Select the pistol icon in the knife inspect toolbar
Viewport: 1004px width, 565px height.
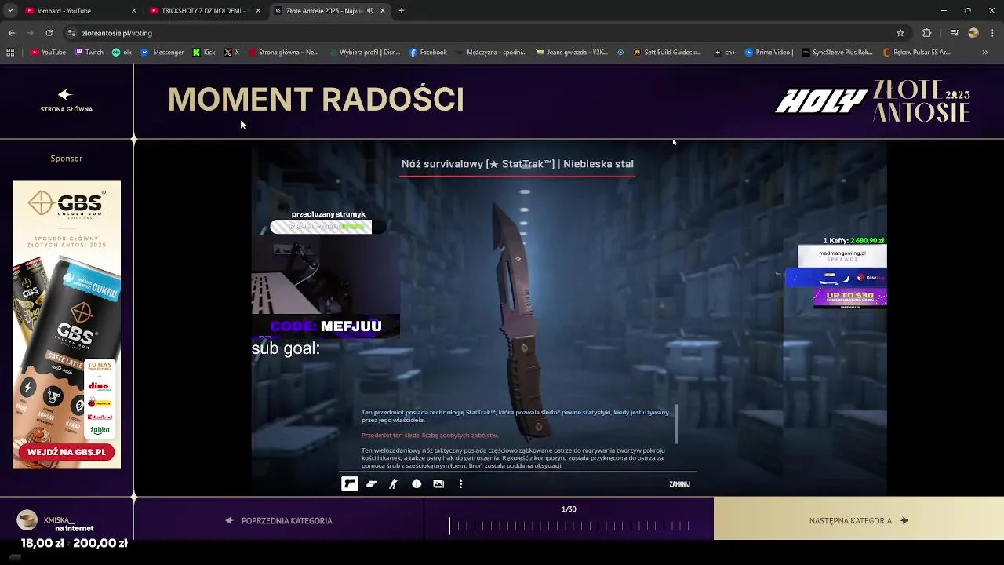pyautogui.click(x=350, y=484)
